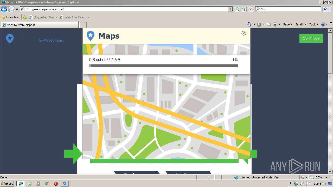
Task: Go to the Home page icon
Action: [x=249, y=24]
